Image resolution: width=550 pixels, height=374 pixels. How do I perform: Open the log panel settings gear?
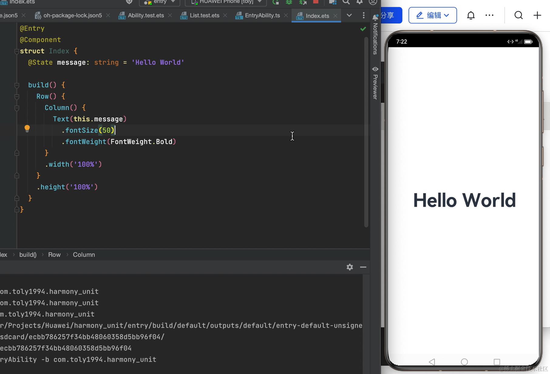point(350,267)
